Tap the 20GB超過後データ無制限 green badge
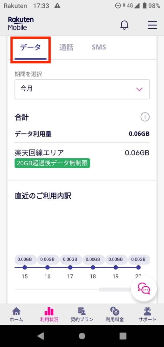 [x=52, y=163]
